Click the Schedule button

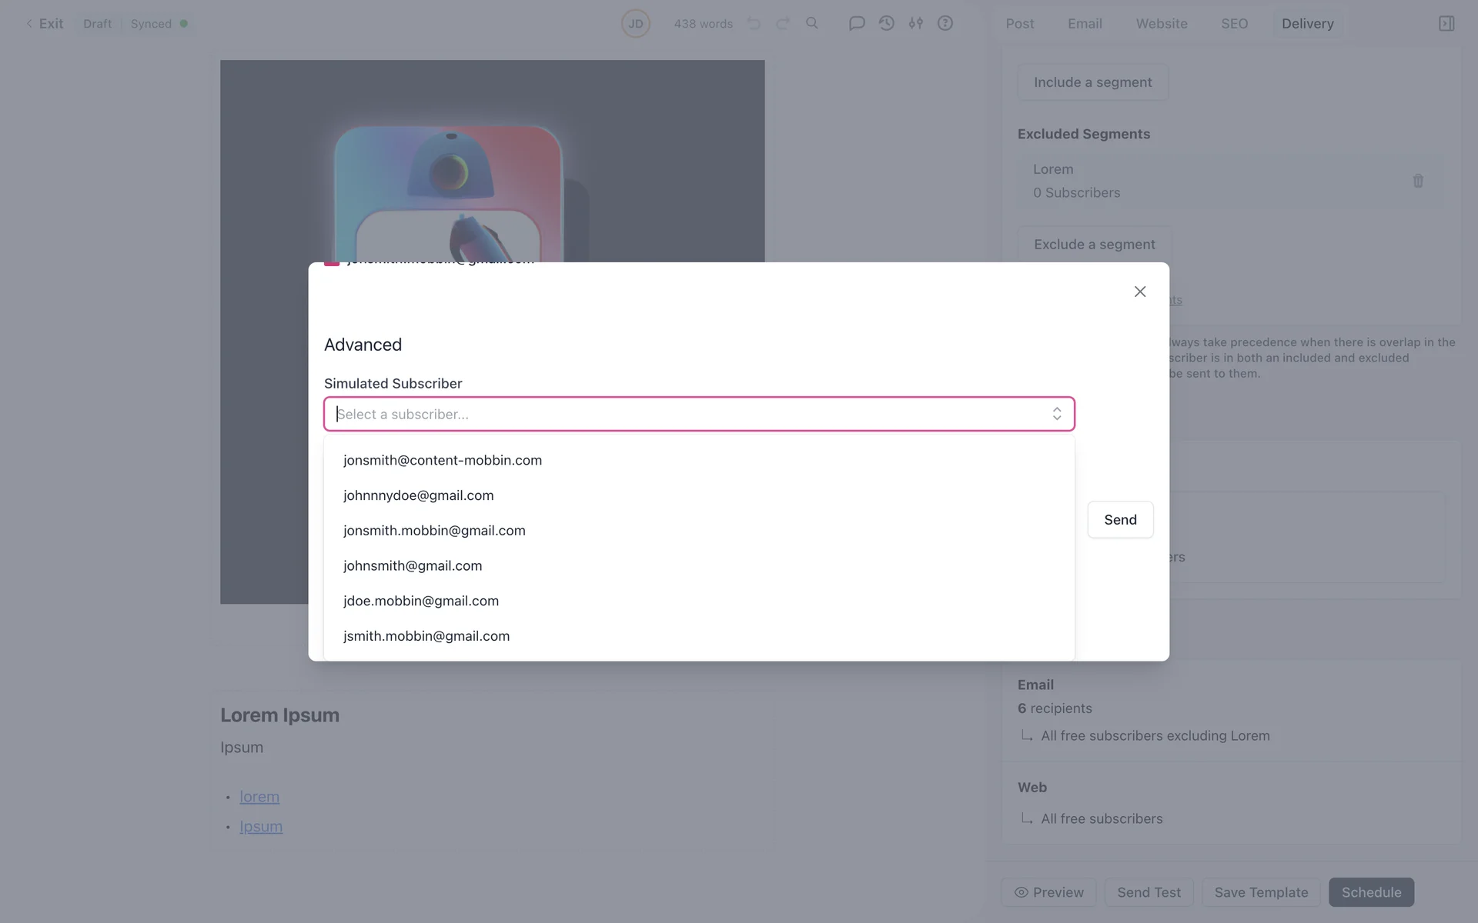[x=1371, y=892]
